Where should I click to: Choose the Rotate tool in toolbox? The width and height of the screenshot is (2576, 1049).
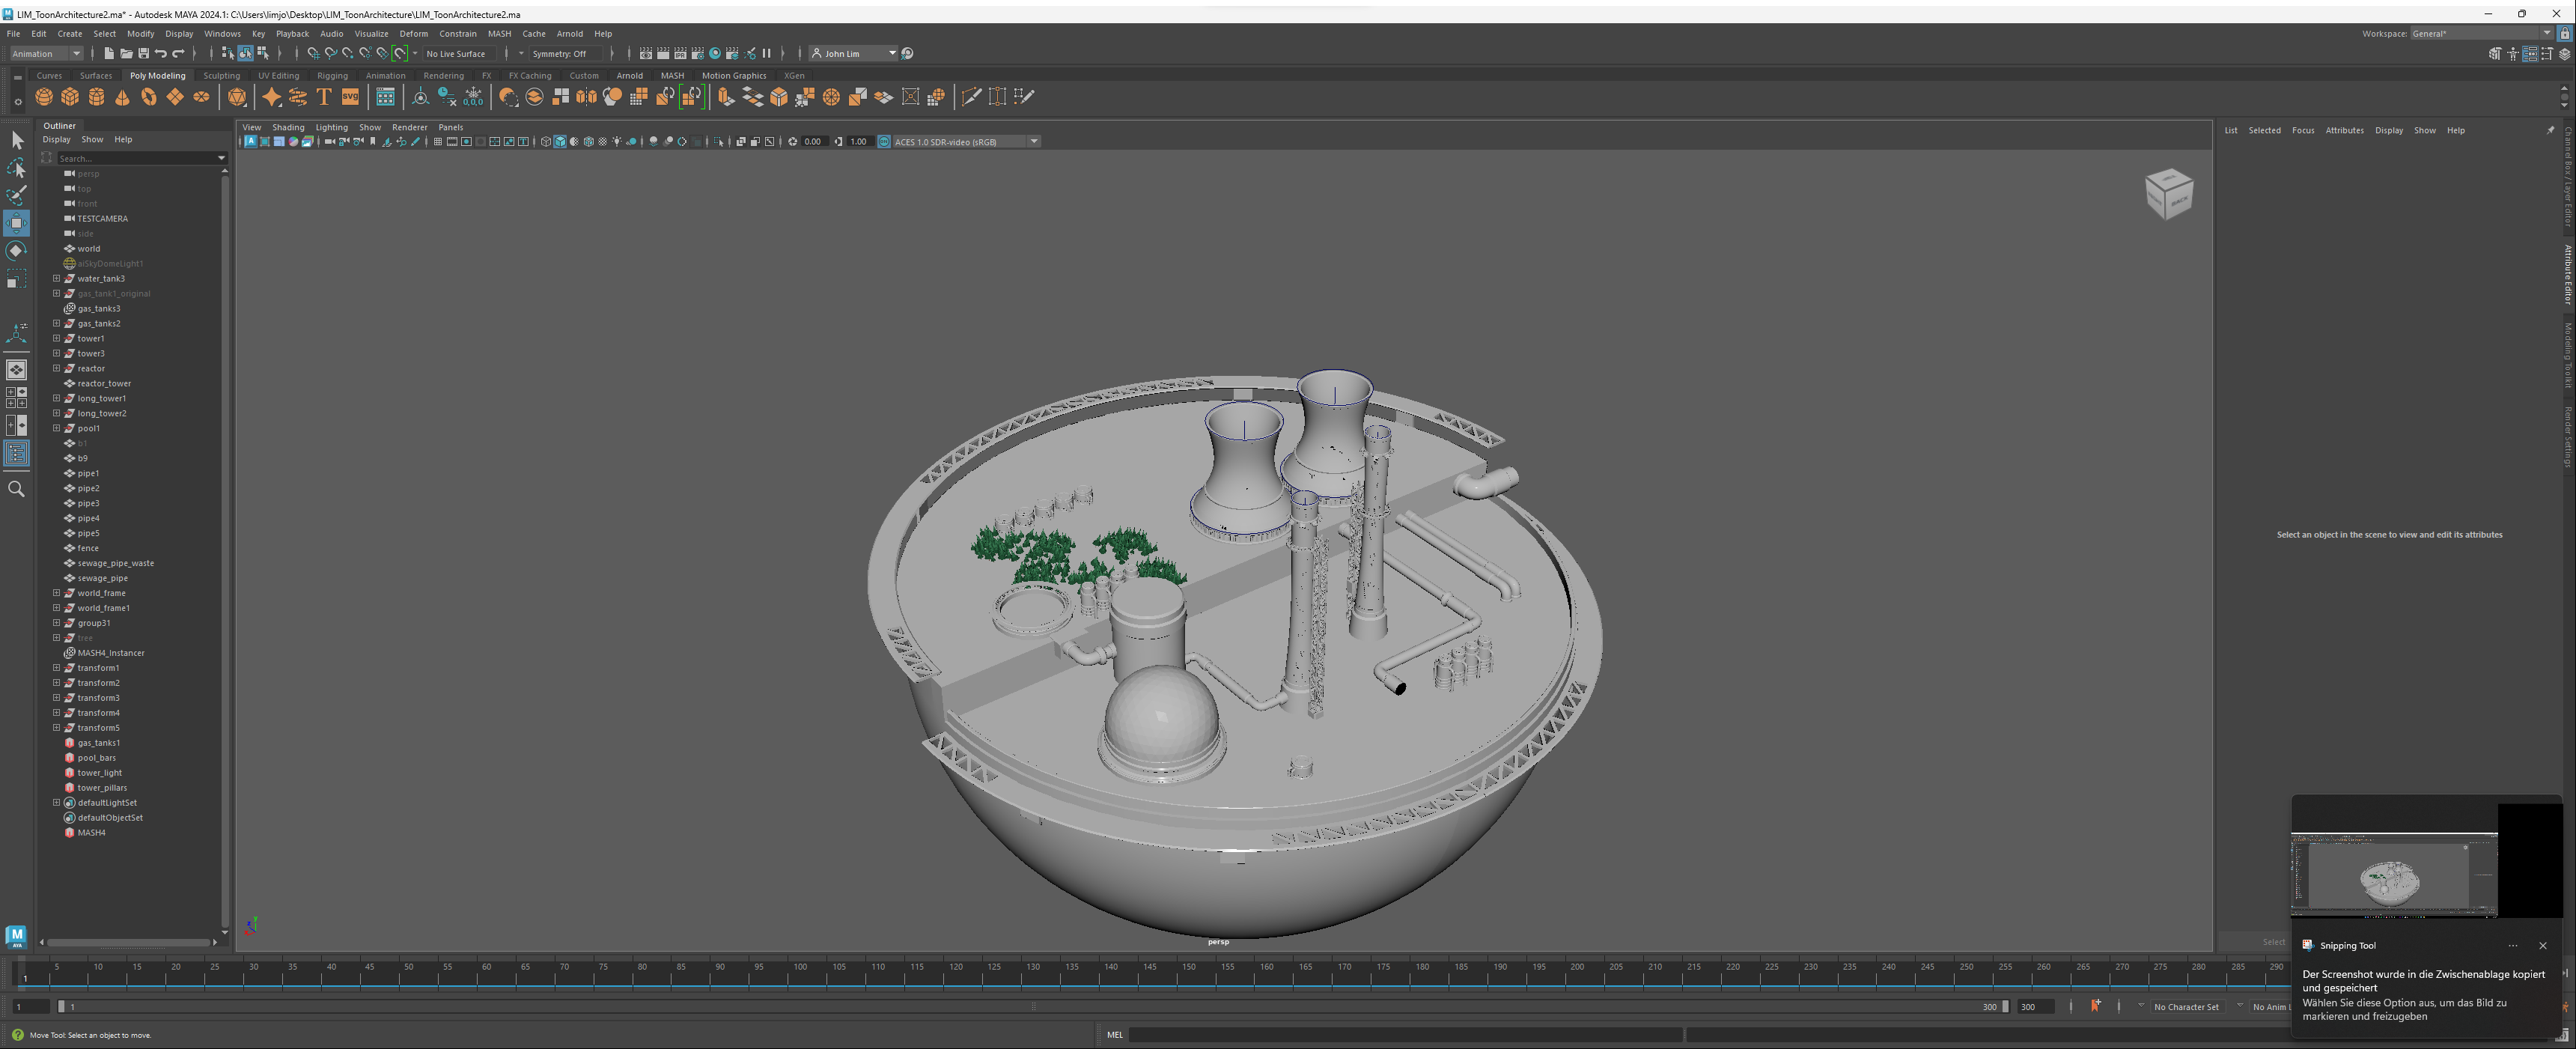[17, 250]
